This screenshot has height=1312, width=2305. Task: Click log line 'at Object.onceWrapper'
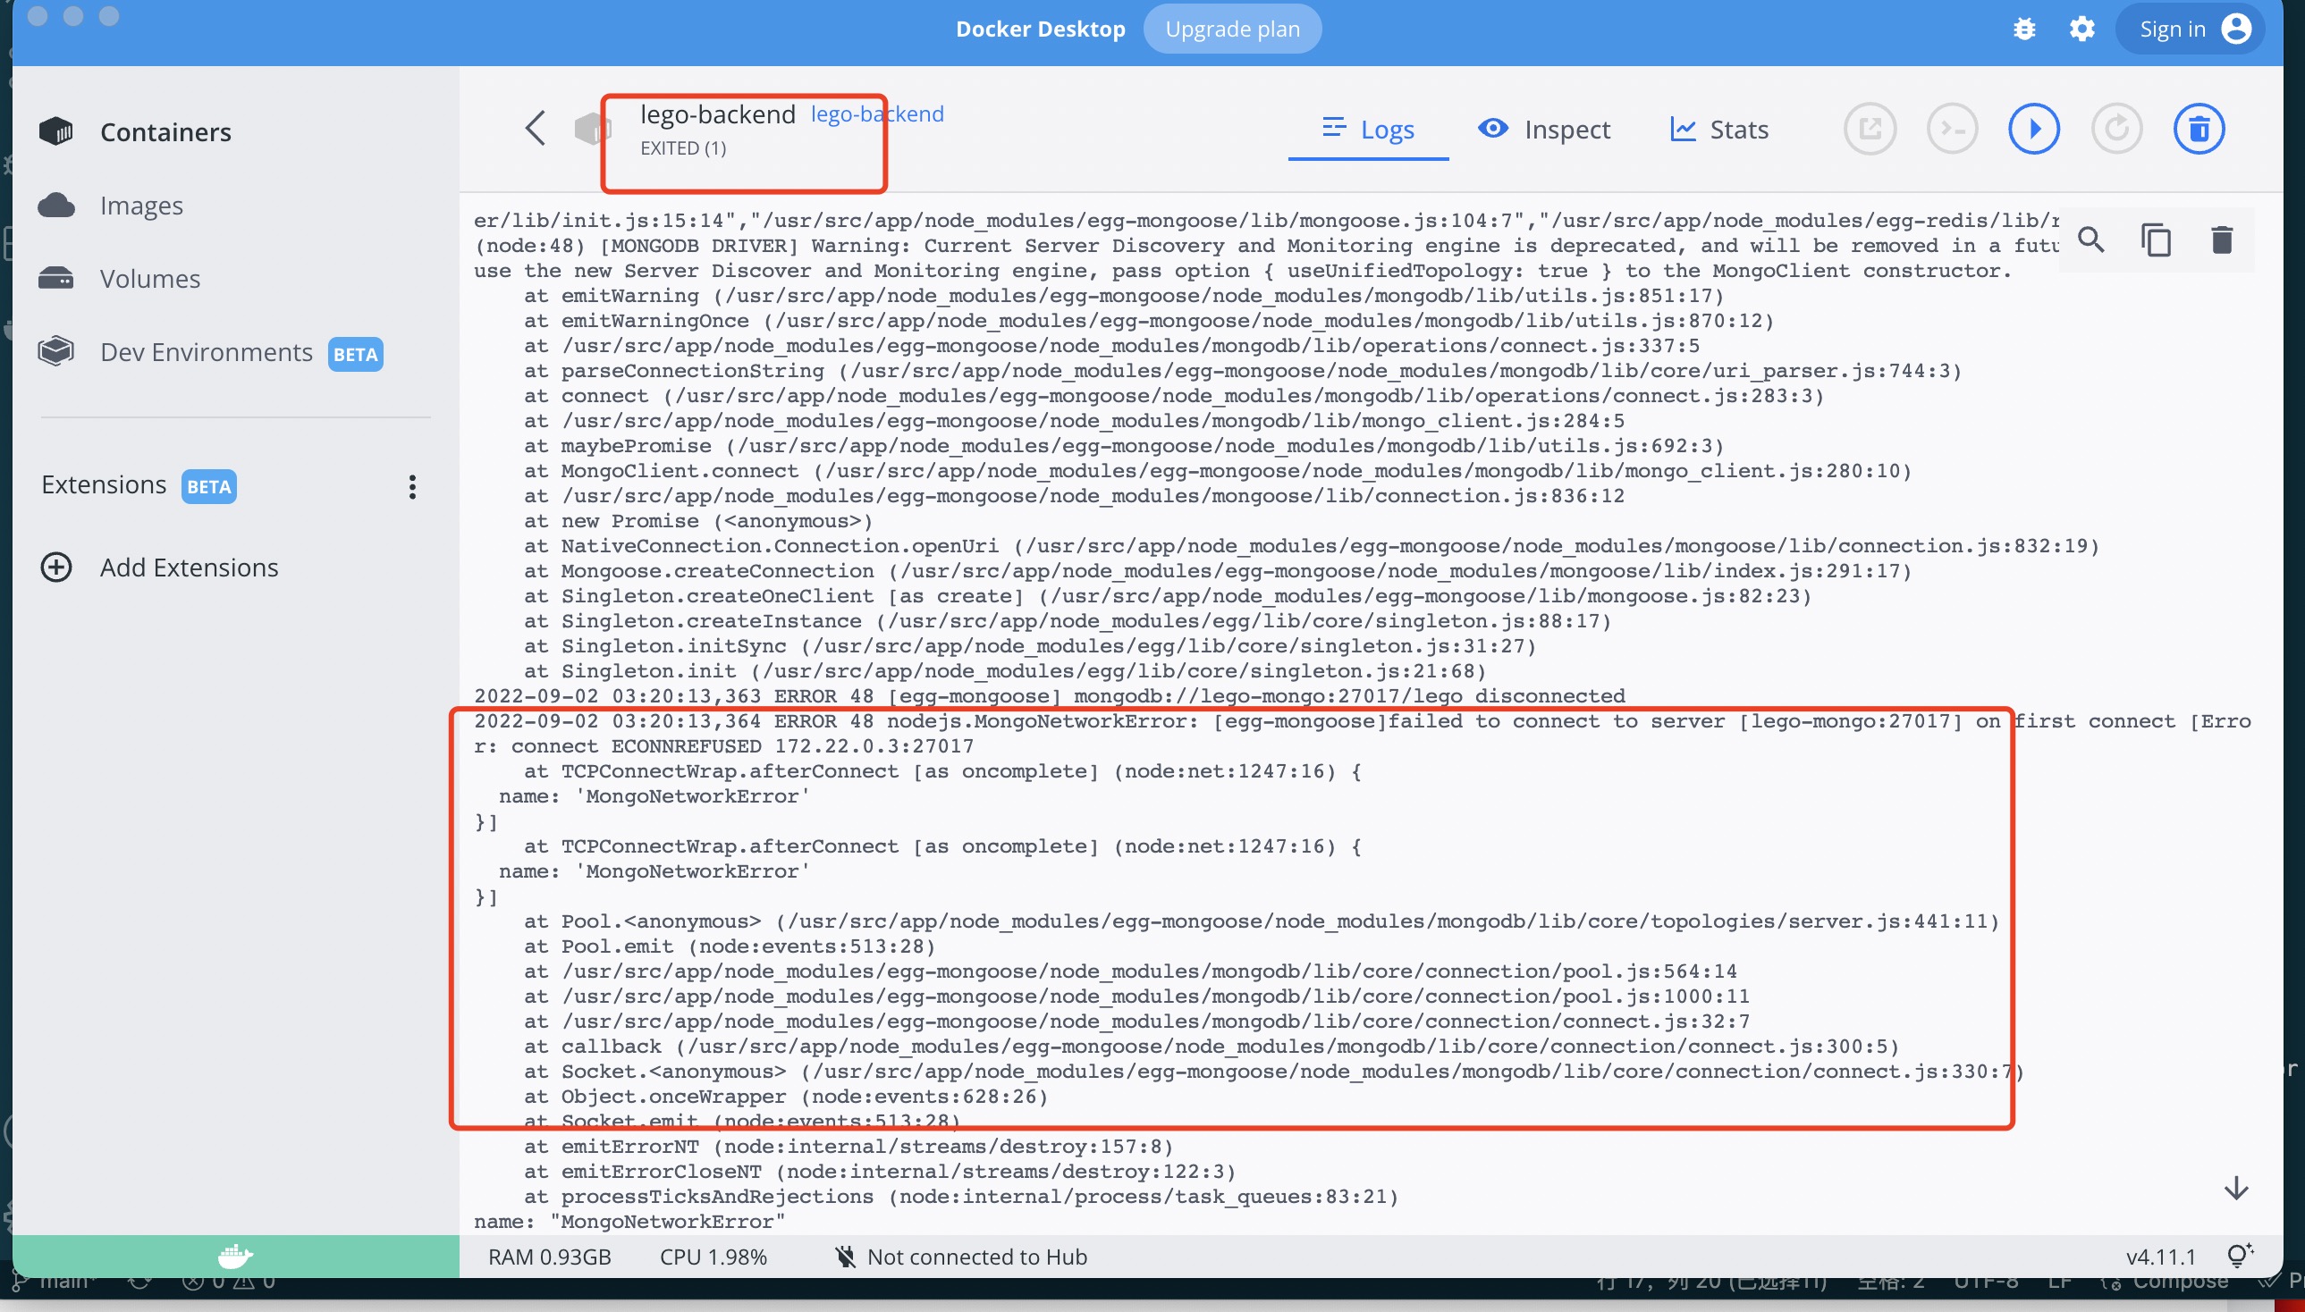(x=786, y=1097)
